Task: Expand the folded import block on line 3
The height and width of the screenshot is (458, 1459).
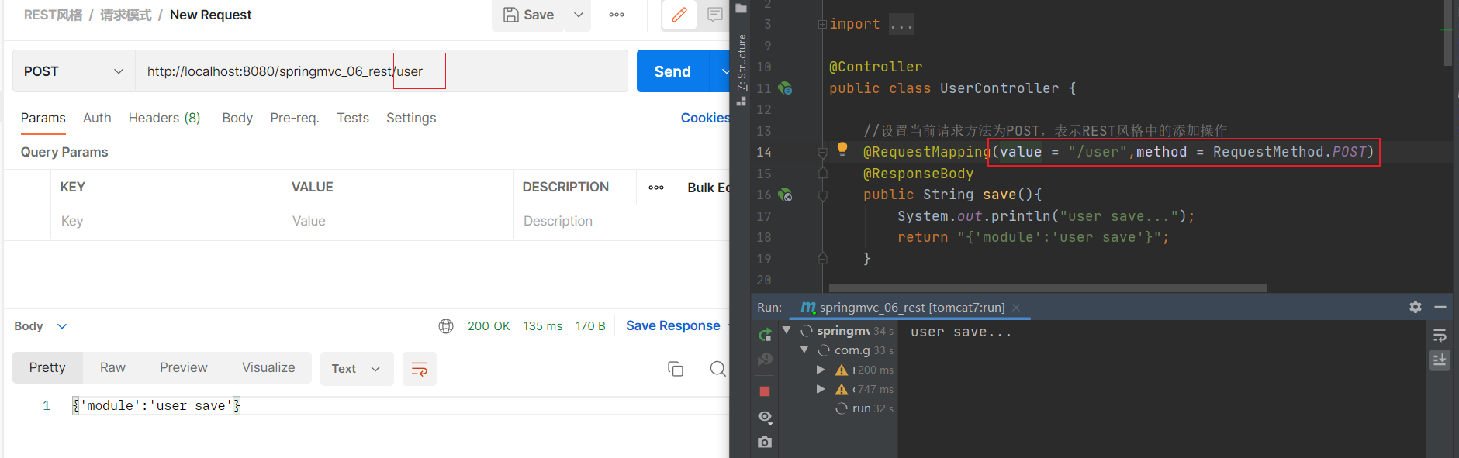Action: tap(822, 25)
